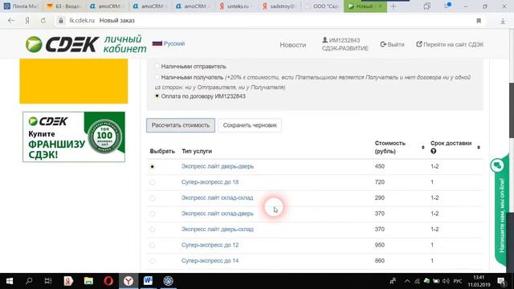This screenshot has height=289, width=514.
Task: Open Windows taskbar search
Action: coord(29,281)
